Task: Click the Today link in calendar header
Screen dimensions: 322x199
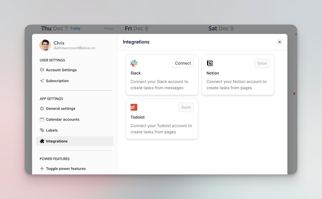Action: pyautogui.click(x=75, y=28)
